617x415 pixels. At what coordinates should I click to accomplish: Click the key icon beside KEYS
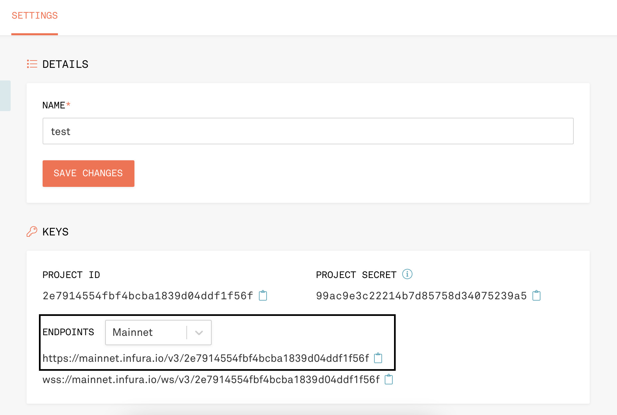click(32, 231)
